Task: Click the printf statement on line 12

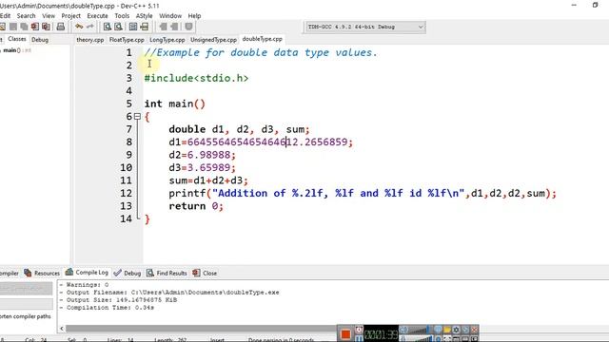Action: [363, 194]
